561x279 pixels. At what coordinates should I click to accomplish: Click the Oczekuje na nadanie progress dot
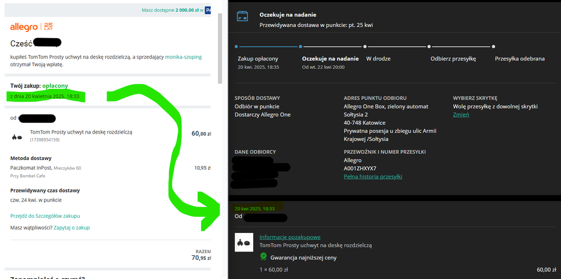[x=300, y=47]
